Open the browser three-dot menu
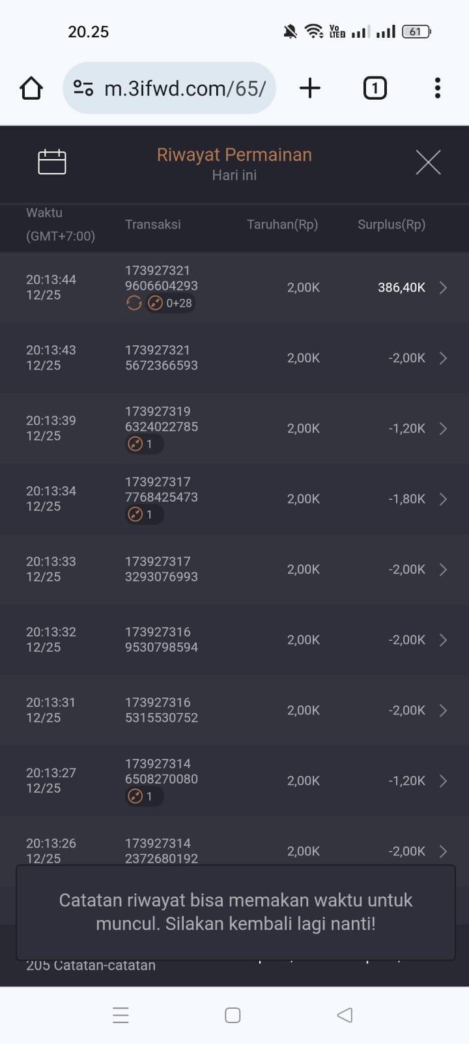The height and width of the screenshot is (1044, 469). click(437, 88)
